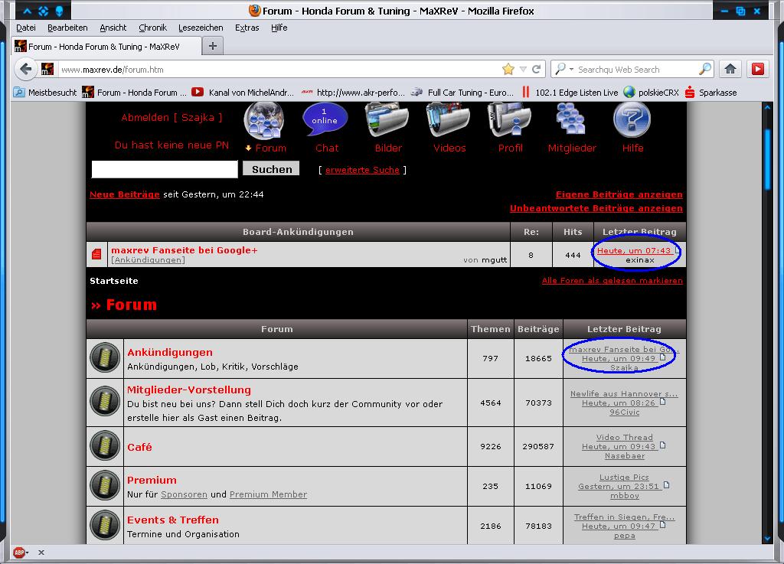Bookmark page with star icon
784x564 pixels.
[x=508, y=69]
